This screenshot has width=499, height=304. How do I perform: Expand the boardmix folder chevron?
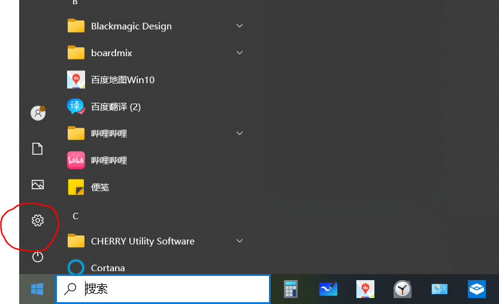[x=240, y=53]
